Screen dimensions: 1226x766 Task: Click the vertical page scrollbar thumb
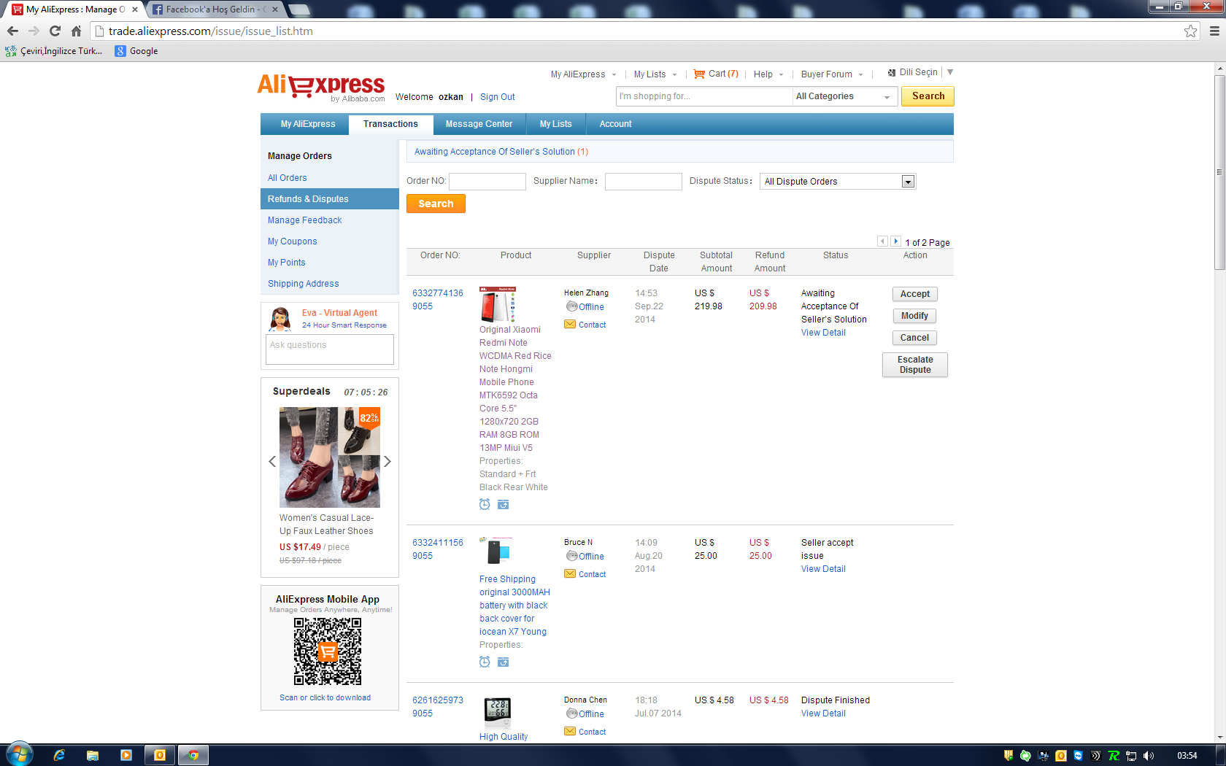point(1219,172)
